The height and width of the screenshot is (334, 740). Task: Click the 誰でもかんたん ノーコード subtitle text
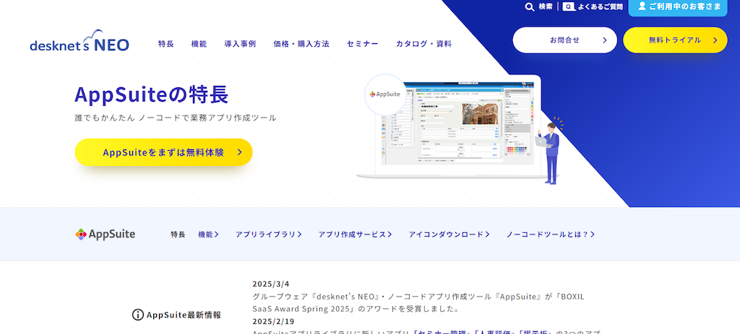pos(176,118)
